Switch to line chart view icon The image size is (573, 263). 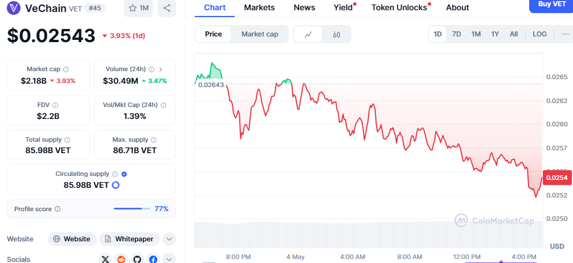click(308, 34)
